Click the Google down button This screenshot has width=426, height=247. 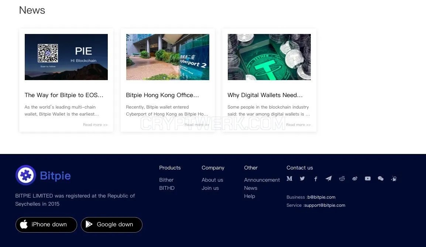click(111, 225)
